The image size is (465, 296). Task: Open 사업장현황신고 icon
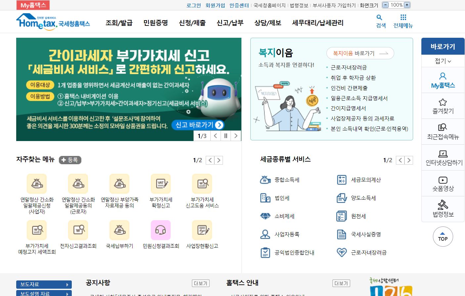pyautogui.click(x=202, y=230)
